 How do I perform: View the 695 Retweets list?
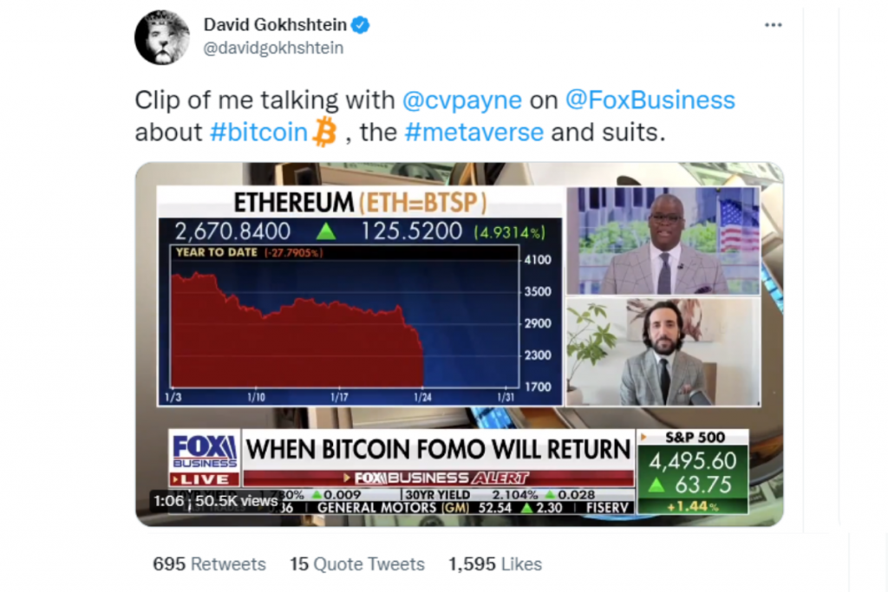coord(209,563)
